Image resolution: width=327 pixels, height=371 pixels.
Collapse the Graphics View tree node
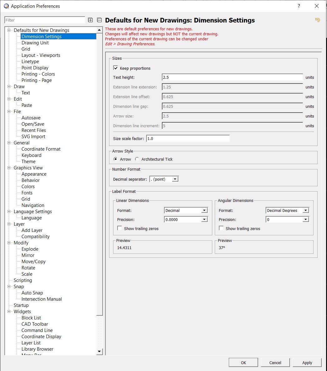(9, 168)
